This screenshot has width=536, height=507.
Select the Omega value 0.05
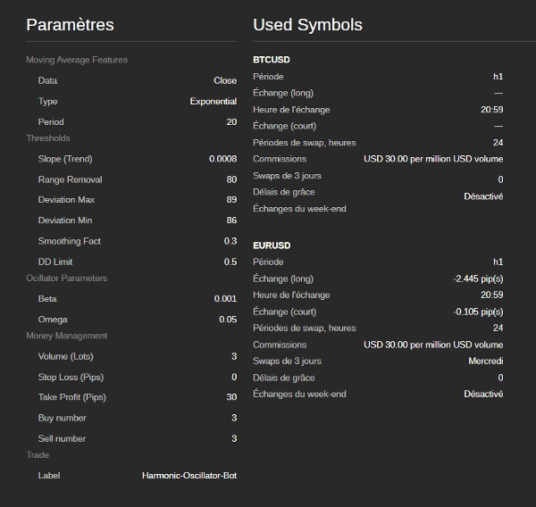[228, 320]
